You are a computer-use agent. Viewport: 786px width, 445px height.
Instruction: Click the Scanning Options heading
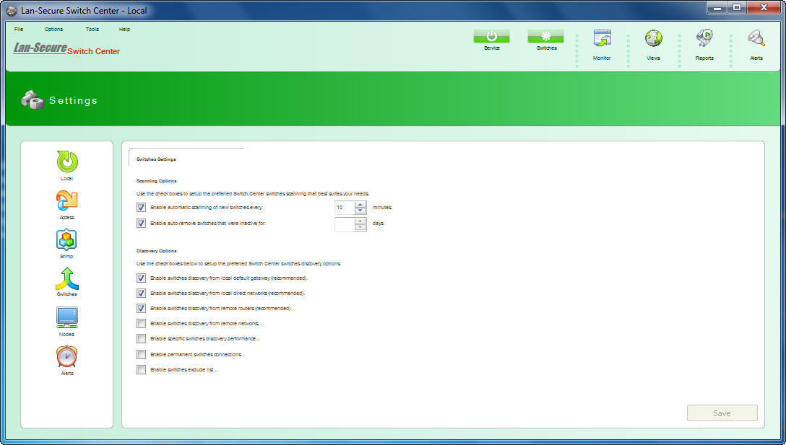pyautogui.click(x=156, y=181)
